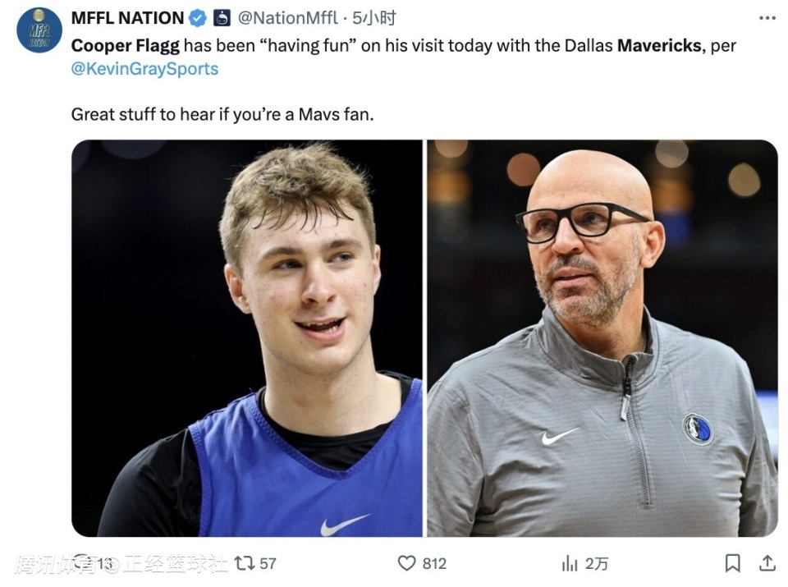Bookmark this post
This screenshot has width=788, height=587.
pyautogui.click(x=732, y=563)
